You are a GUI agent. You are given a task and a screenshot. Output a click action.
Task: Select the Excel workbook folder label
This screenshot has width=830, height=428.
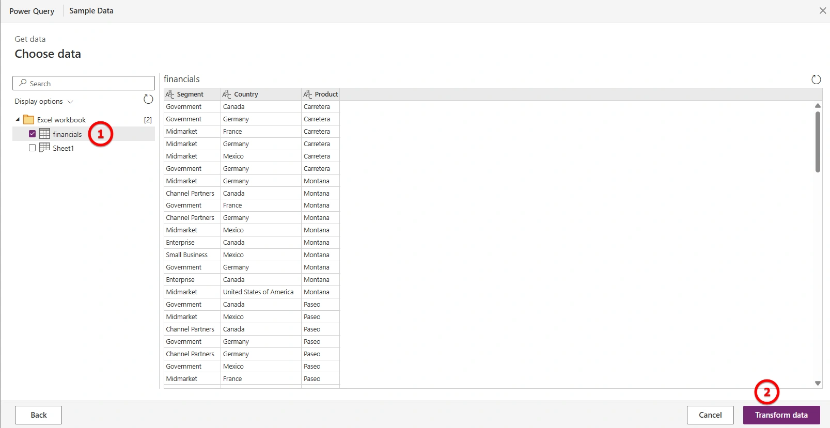point(61,120)
